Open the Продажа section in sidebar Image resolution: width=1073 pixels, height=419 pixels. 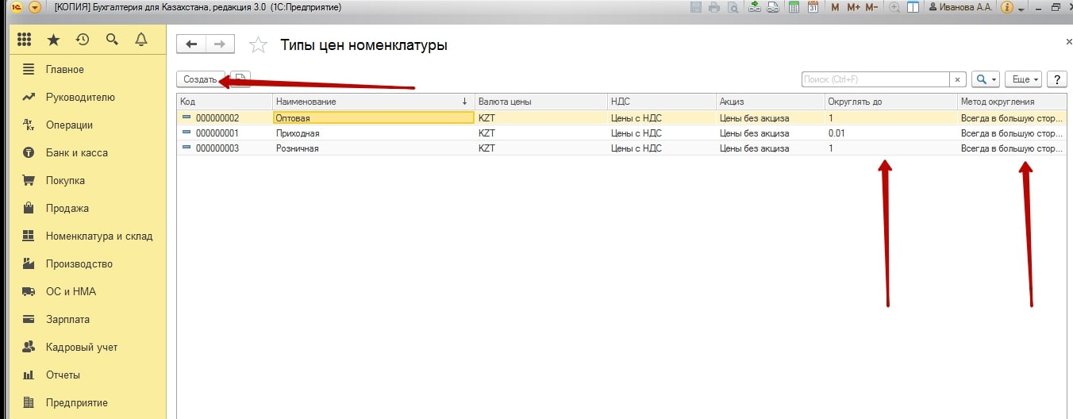(67, 208)
